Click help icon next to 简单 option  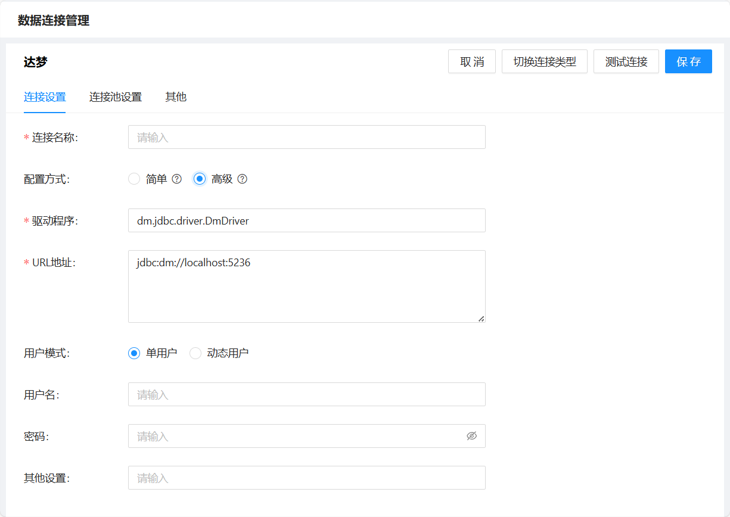click(176, 179)
